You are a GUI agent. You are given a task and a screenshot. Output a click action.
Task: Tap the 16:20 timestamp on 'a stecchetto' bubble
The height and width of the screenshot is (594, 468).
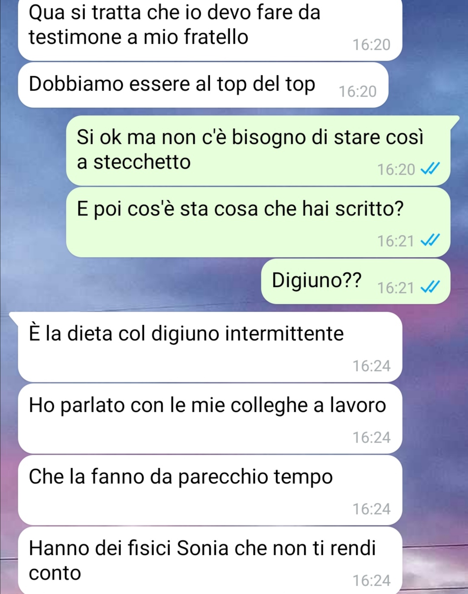click(x=396, y=170)
